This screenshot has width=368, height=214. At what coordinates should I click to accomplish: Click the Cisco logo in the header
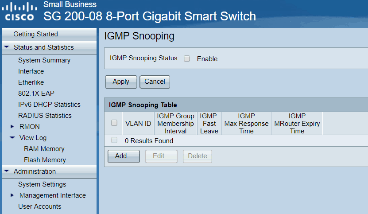[19, 12]
